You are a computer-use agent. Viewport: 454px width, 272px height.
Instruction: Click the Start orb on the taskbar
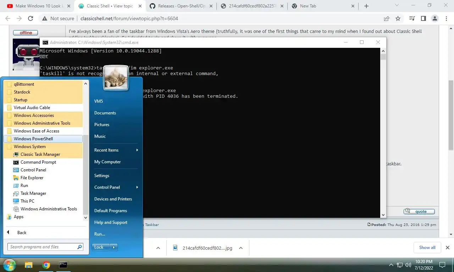click(x=9, y=265)
